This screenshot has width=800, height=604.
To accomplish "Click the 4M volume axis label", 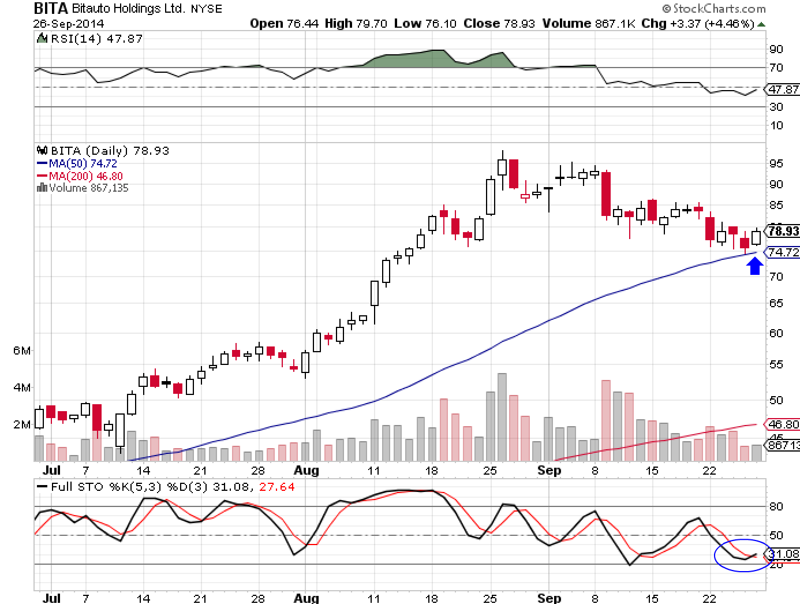I will coord(22,387).
